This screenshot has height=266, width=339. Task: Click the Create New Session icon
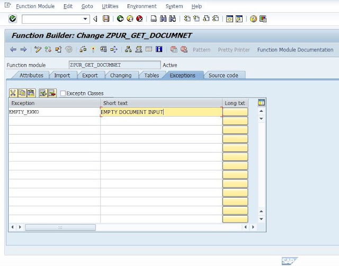pyautogui.click(x=229, y=19)
